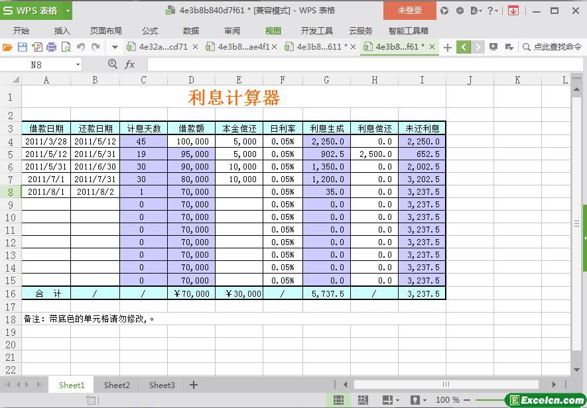Image resolution: width=587 pixels, height=408 pixels.
Task: Go to next document tab arrow
Action: (478, 47)
